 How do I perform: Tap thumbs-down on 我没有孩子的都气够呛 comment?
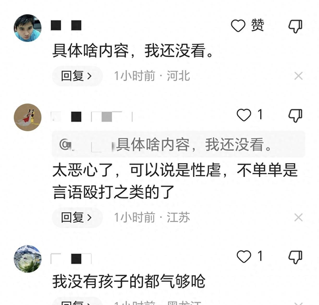coord(295,257)
